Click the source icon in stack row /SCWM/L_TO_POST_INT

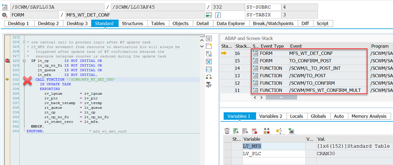pyautogui.click(x=255, y=68)
